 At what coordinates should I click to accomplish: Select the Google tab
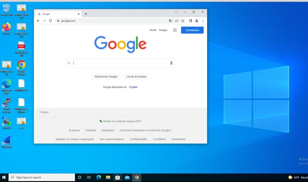59,14
